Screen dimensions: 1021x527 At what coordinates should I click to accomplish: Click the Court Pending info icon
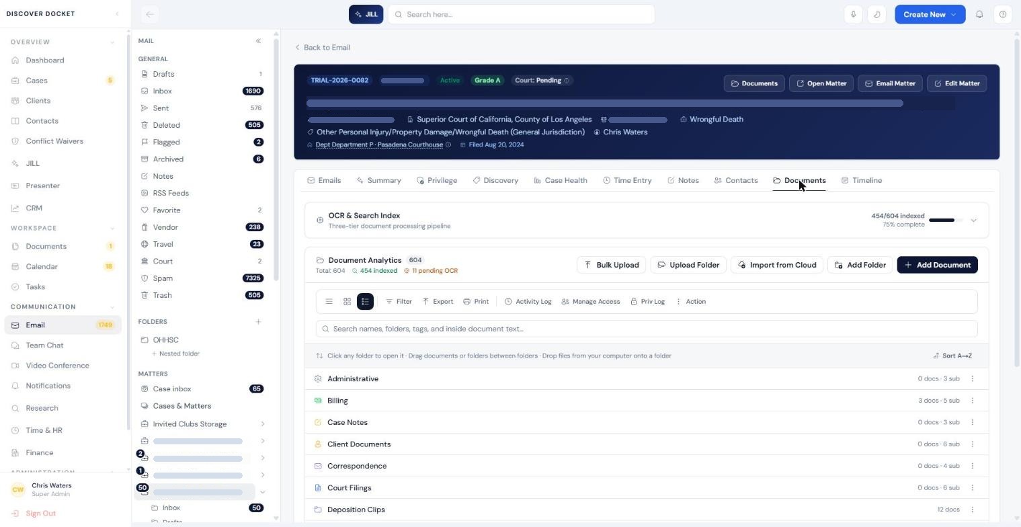coord(567,81)
